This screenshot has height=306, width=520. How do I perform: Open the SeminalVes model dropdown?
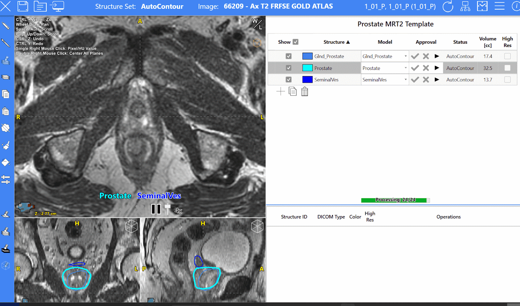click(x=385, y=80)
